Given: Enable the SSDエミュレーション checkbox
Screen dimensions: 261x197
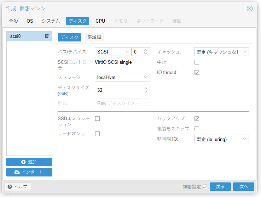Looking at the screenshot, I should 98,119.
